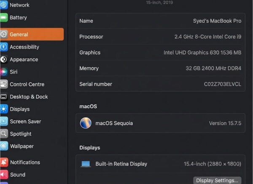Click the computer name Syed's MacBook Pro
The image size is (253, 184).
tap(217, 21)
